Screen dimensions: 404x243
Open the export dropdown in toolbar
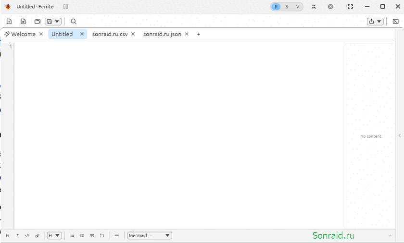[375, 21]
